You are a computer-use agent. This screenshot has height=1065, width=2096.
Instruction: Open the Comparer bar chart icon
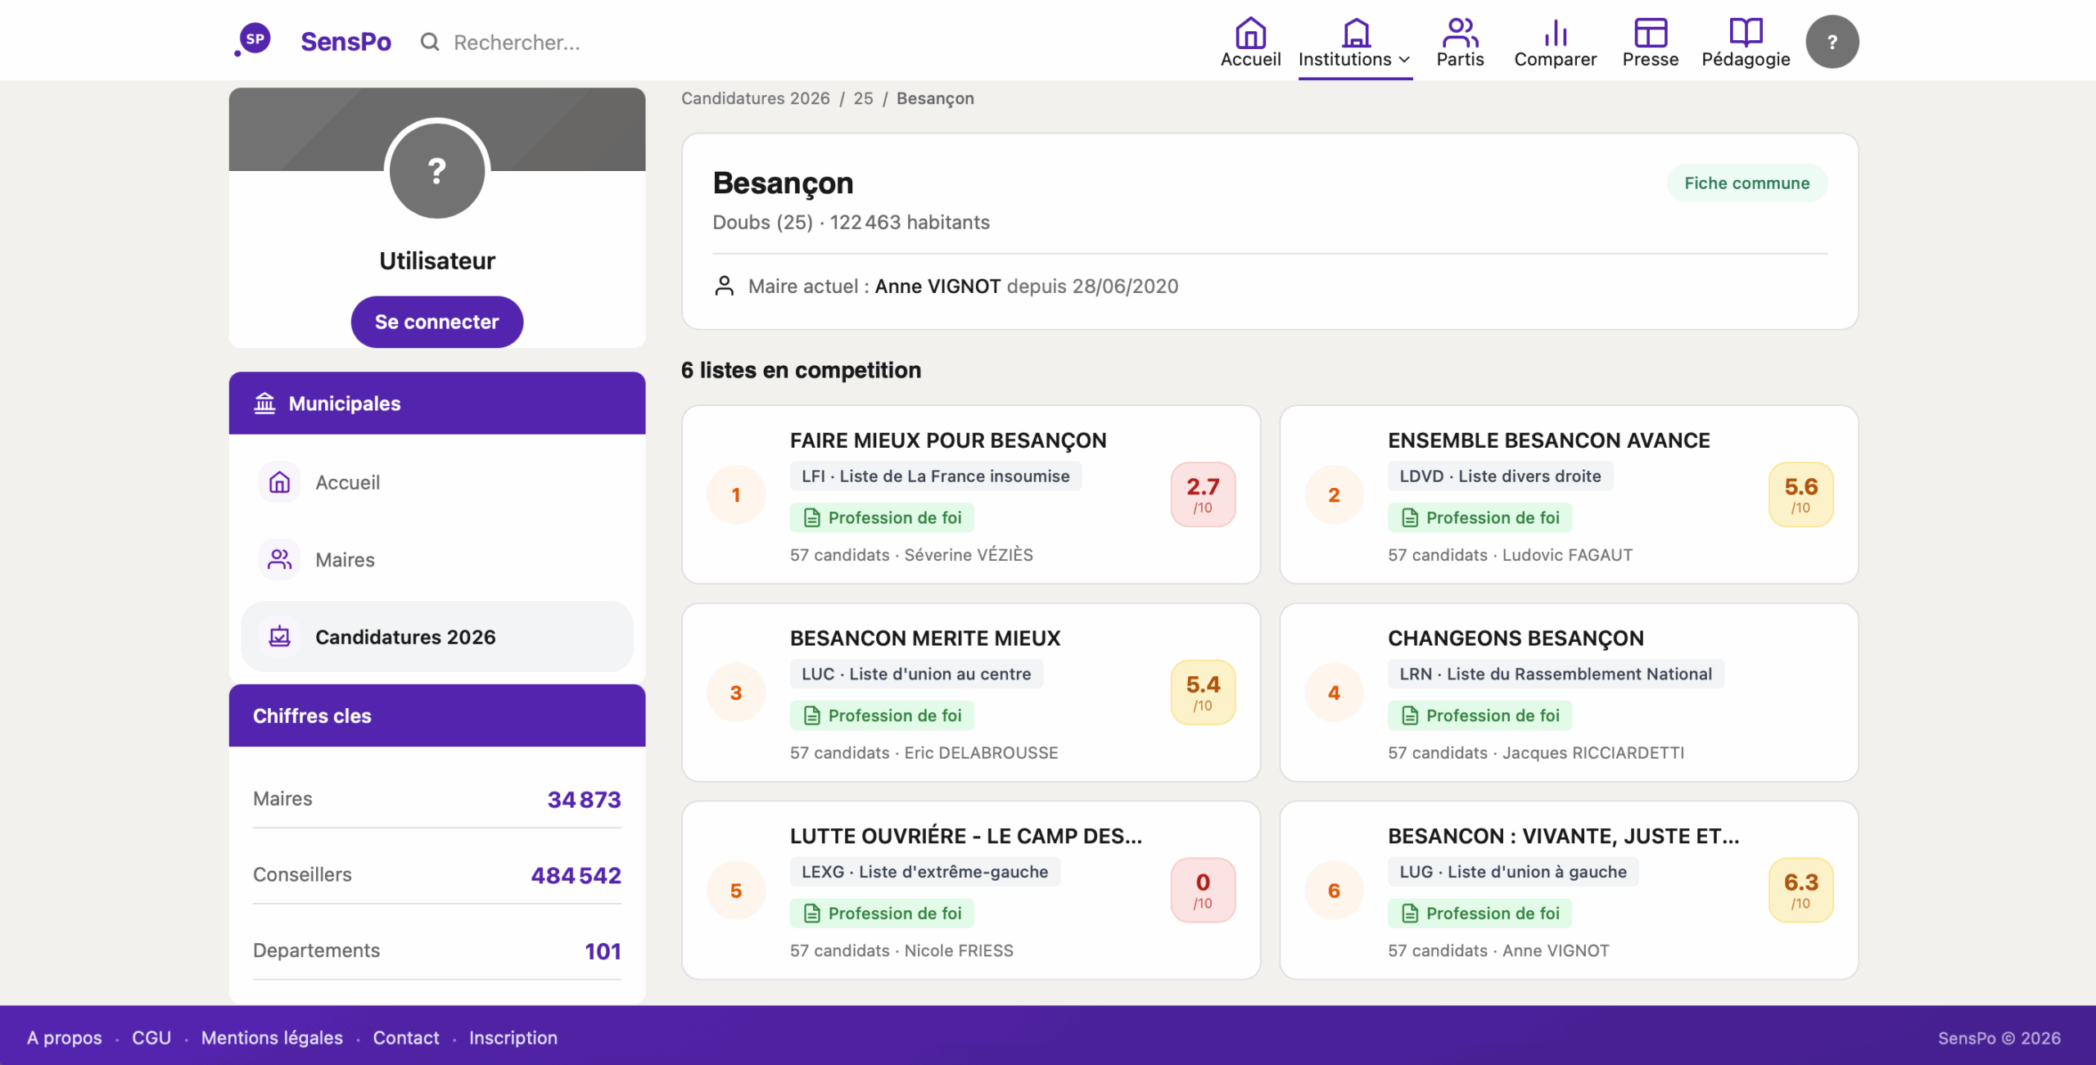(1555, 33)
